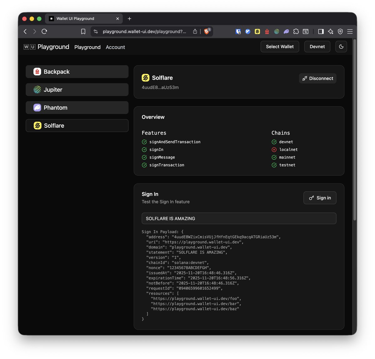Click the signTransaction feature entry

coord(163,165)
